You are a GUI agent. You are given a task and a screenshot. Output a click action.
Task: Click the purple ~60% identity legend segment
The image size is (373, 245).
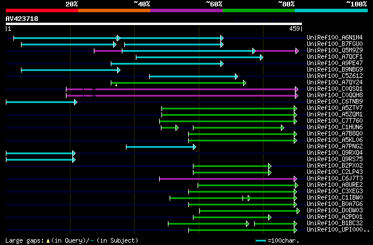click(x=186, y=10)
